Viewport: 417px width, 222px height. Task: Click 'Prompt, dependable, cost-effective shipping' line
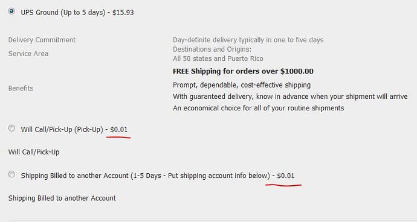242,85
